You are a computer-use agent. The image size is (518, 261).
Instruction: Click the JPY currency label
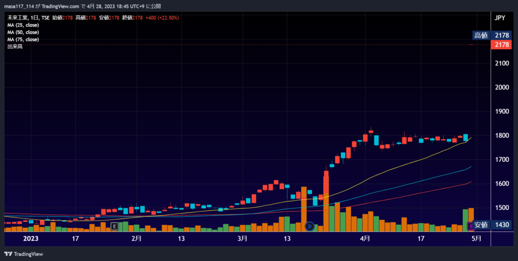(499, 18)
